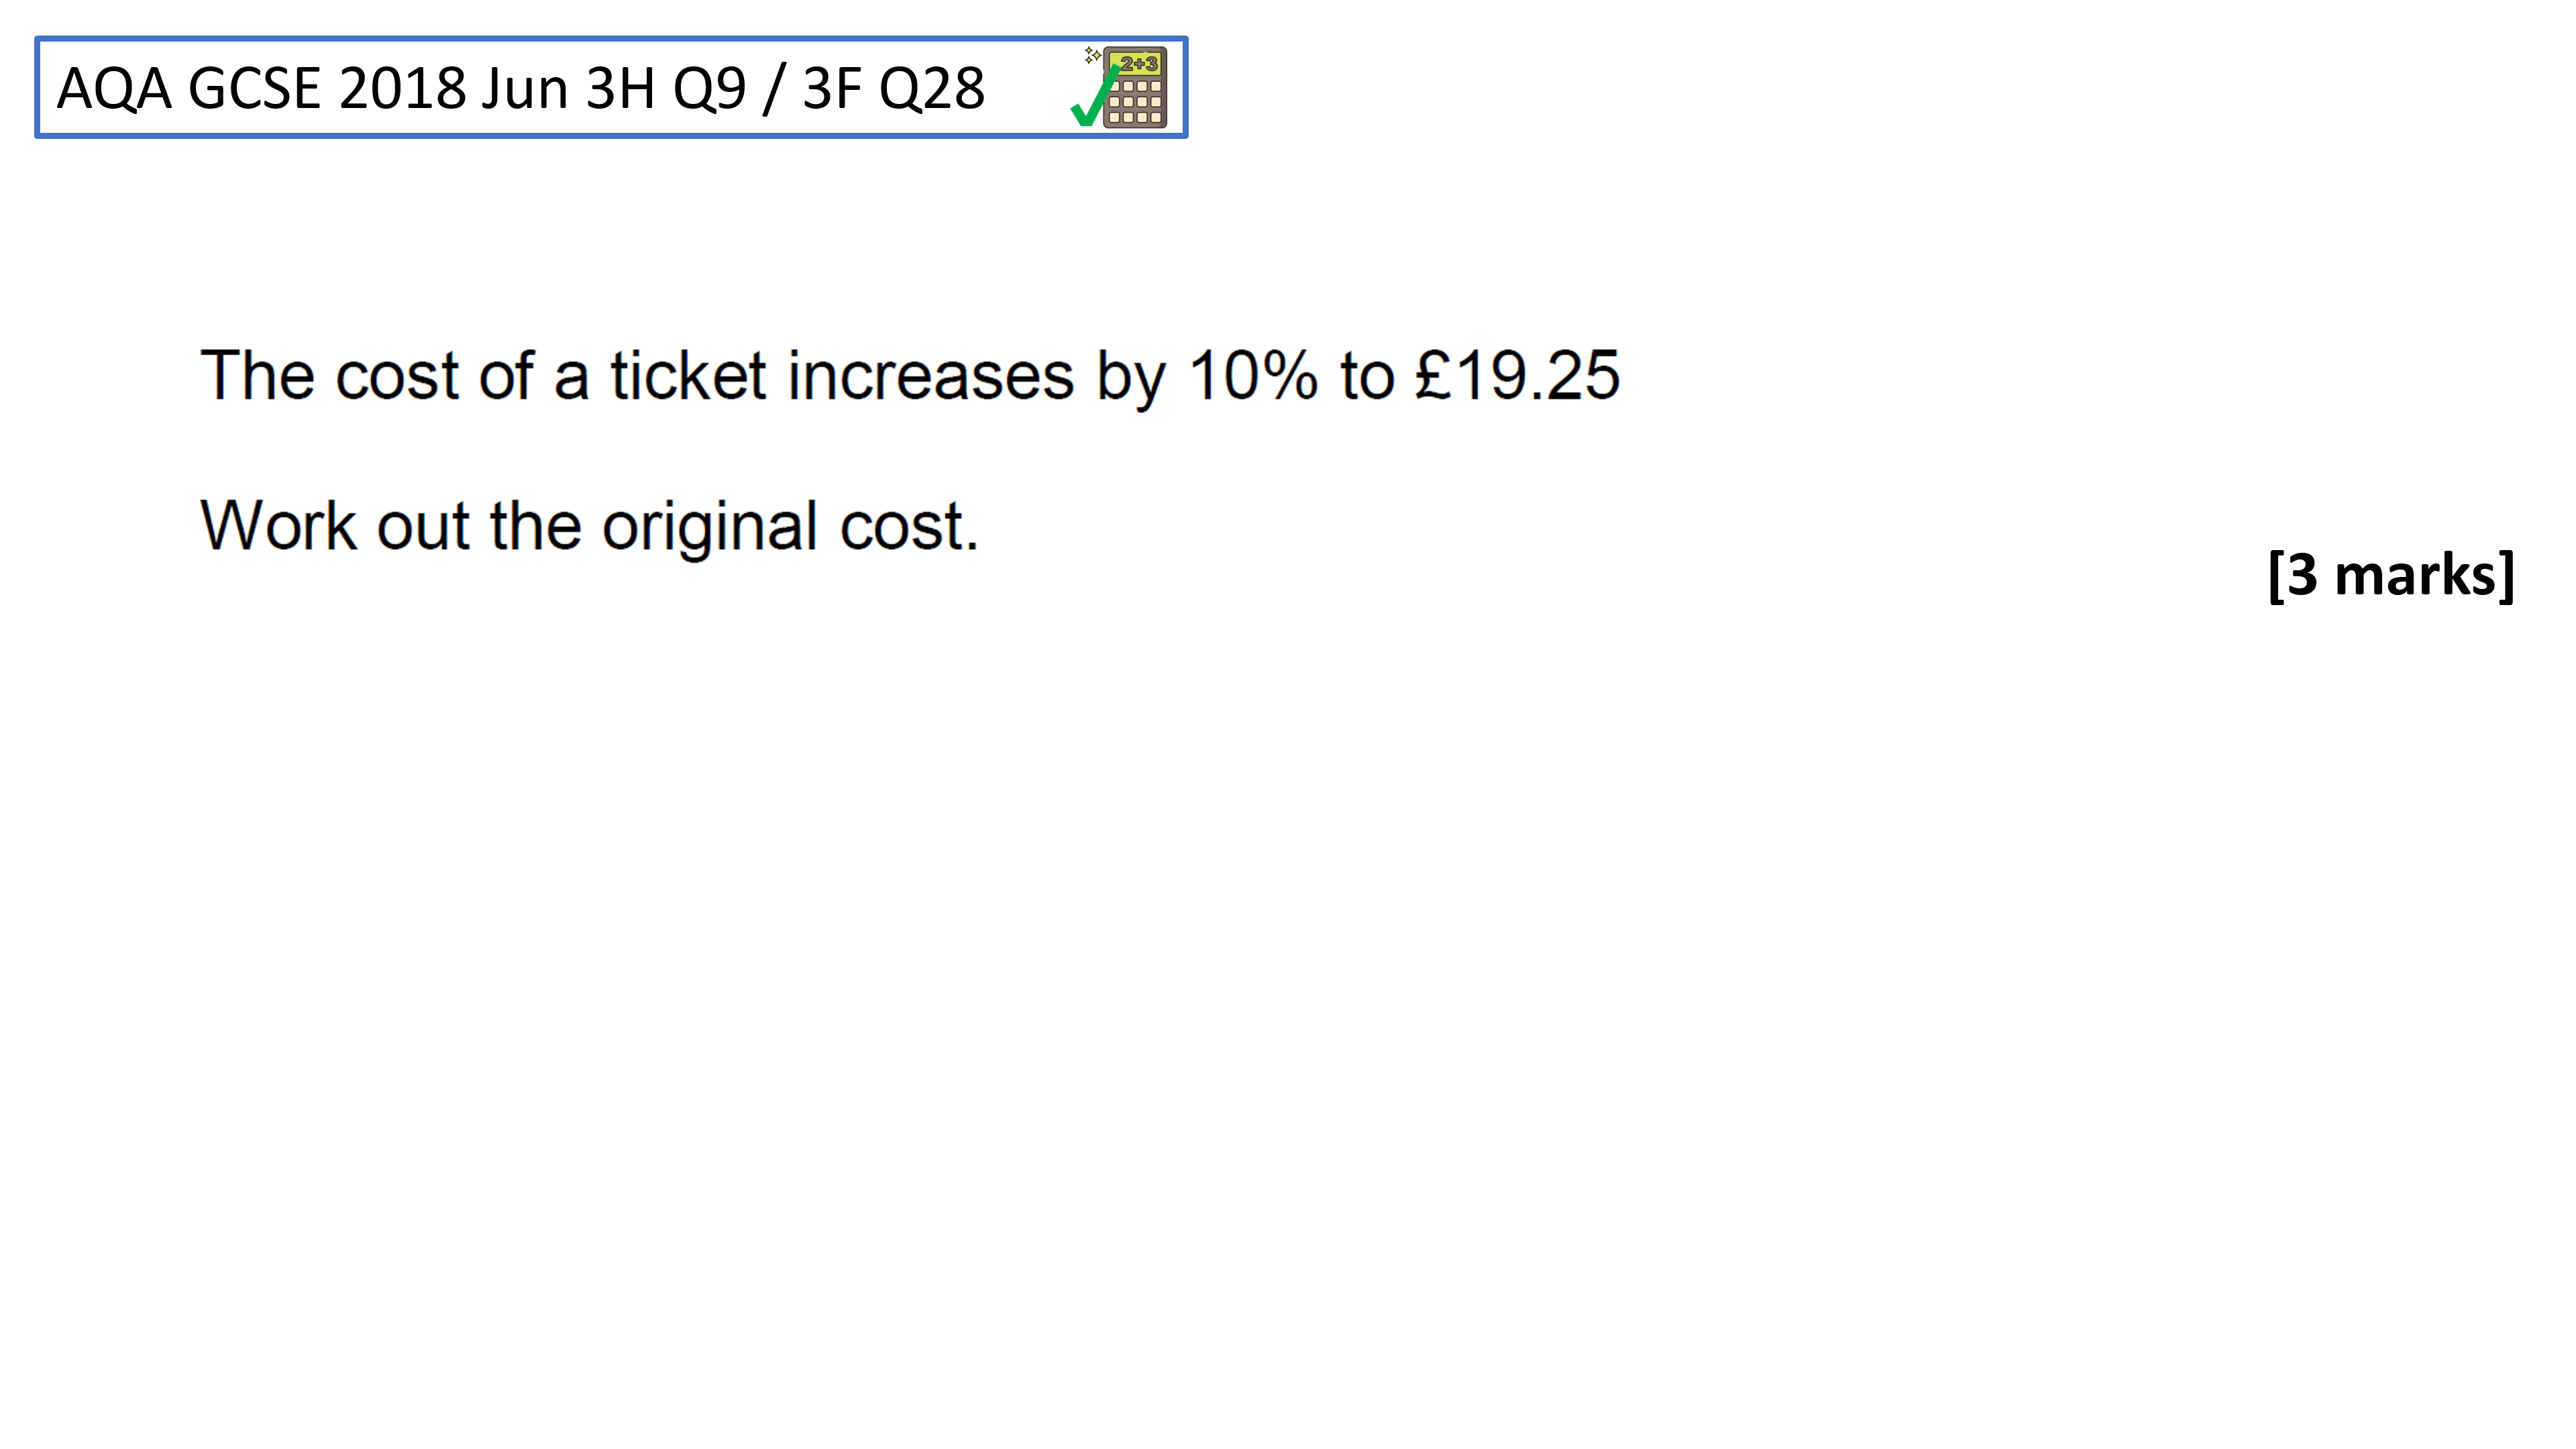The image size is (2576, 1449).
Task: Select the 'Work out the original cost.' line
Action: (589, 527)
